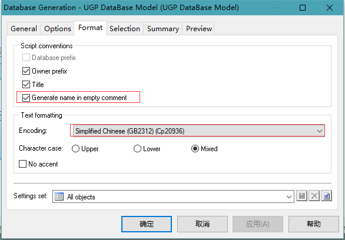
Task: Confirm with the 确定 button
Action: coord(147,224)
